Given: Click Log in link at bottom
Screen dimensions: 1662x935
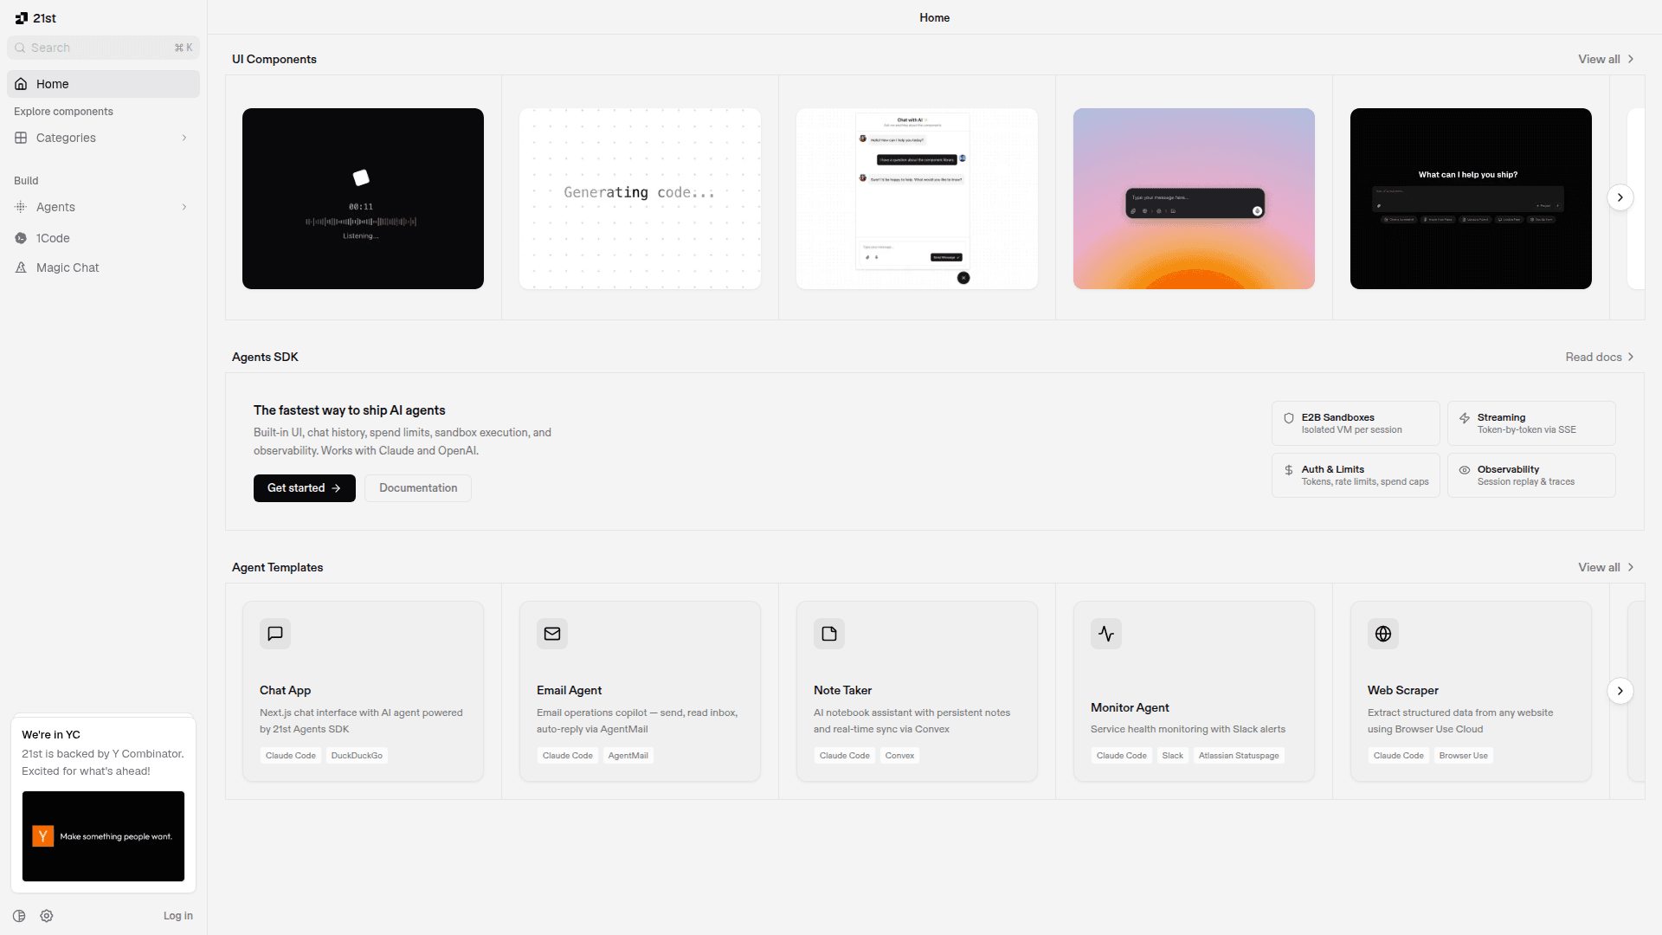Looking at the screenshot, I should click(x=178, y=916).
